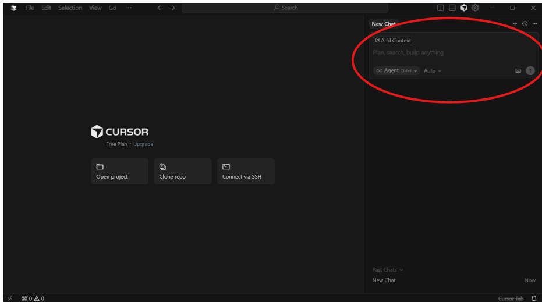Open the Edit menu
This screenshot has width=542, height=302.
(46, 8)
